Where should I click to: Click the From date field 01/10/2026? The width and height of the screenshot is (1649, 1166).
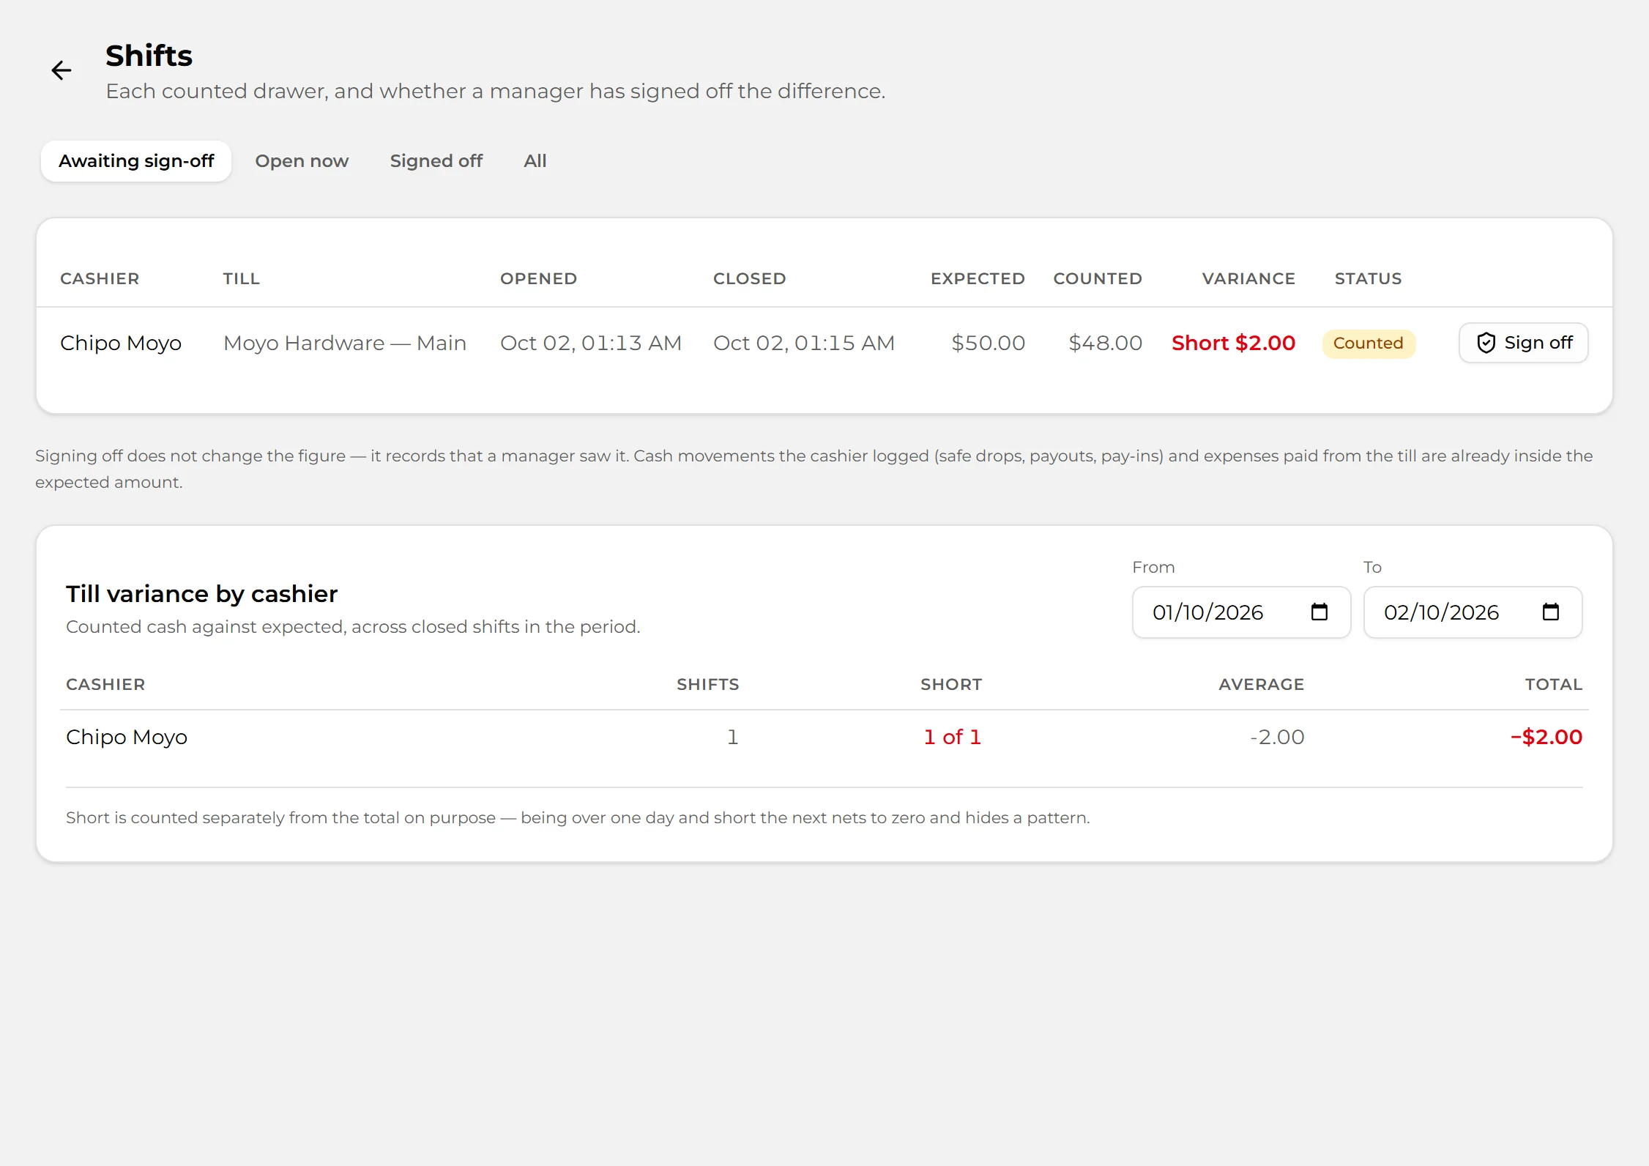[1241, 612]
